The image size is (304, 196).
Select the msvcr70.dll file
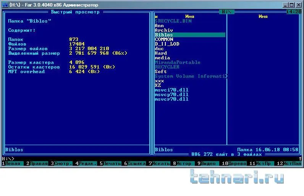point(171,99)
